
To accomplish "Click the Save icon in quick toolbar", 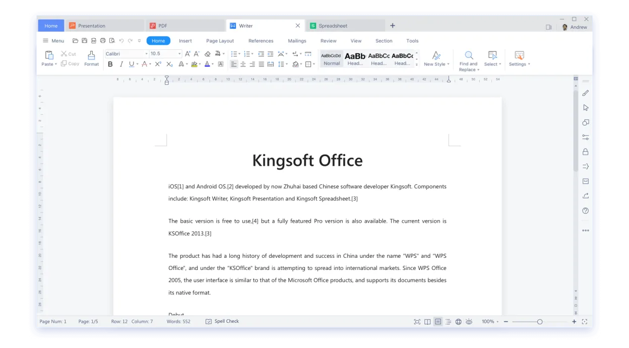I will pos(85,41).
